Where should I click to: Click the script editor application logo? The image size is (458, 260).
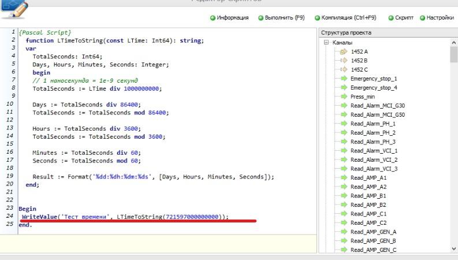14,9
